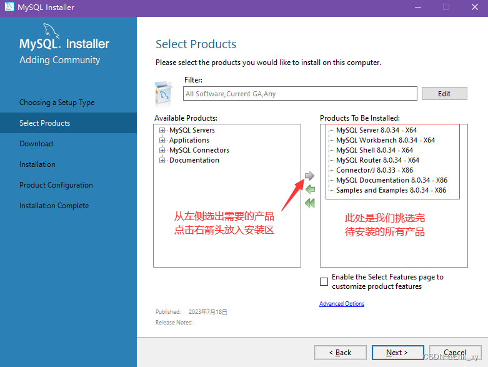The height and width of the screenshot is (367, 488).
Task: Select MySQL Workbench 8.0.34 - X64
Action: tap(386, 140)
